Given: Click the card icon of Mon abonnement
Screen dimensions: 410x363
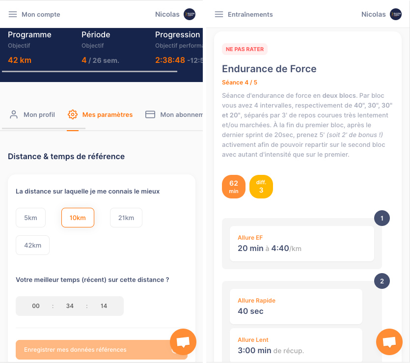Looking at the screenshot, I should click(150, 114).
